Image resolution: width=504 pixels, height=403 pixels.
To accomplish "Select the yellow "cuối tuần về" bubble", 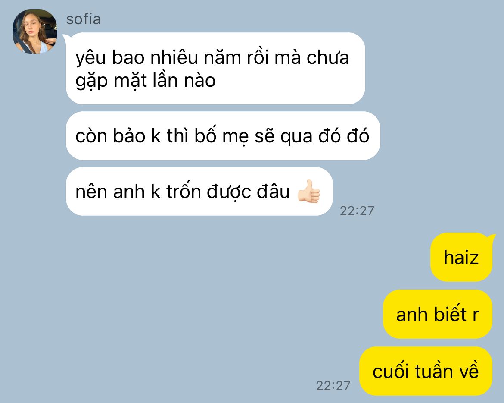I will (x=426, y=371).
